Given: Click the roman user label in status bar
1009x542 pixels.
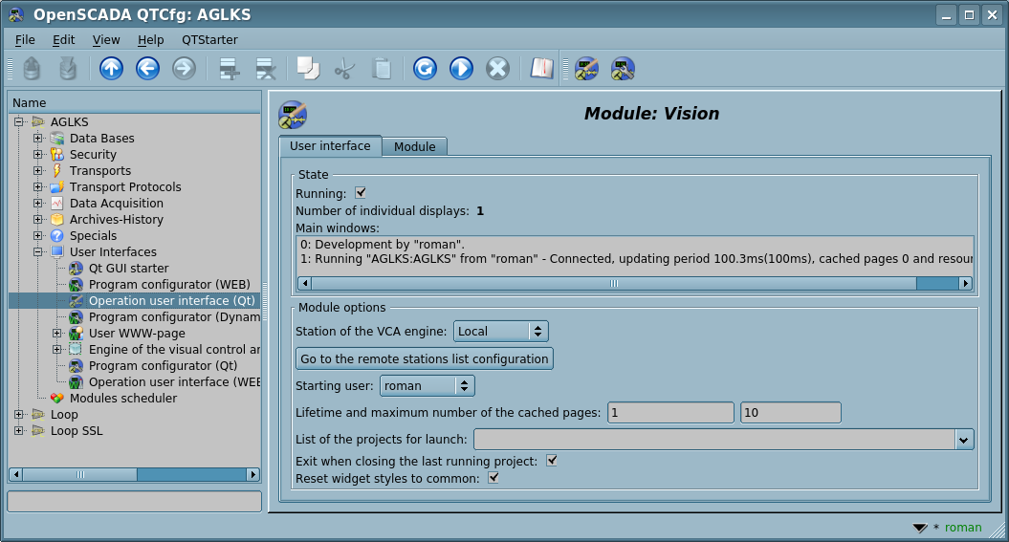Looking at the screenshot, I should (963, 528).
